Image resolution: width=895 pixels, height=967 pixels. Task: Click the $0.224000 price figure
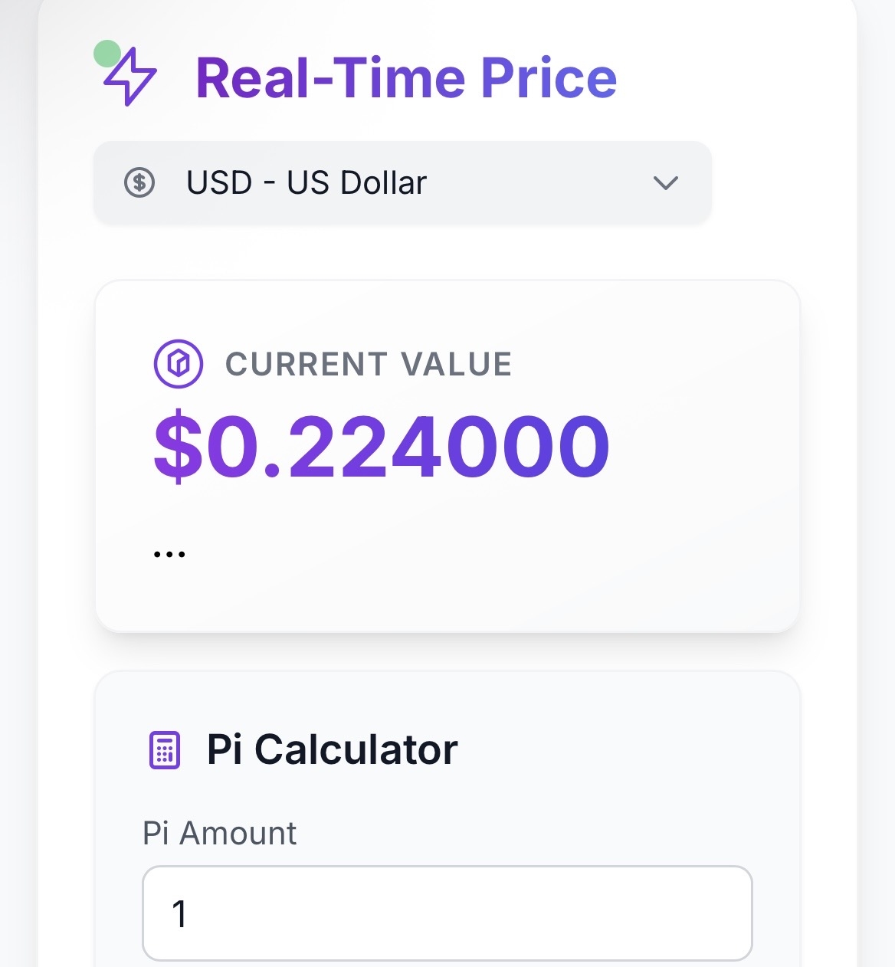pos(382,446)
